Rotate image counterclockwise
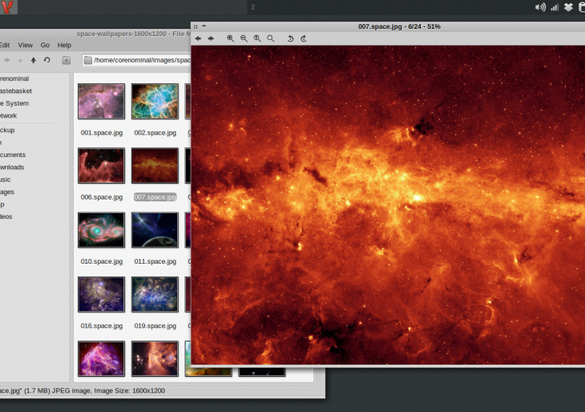Image resolution: width=585 pixels, height=412 pixels. [290, 38]
